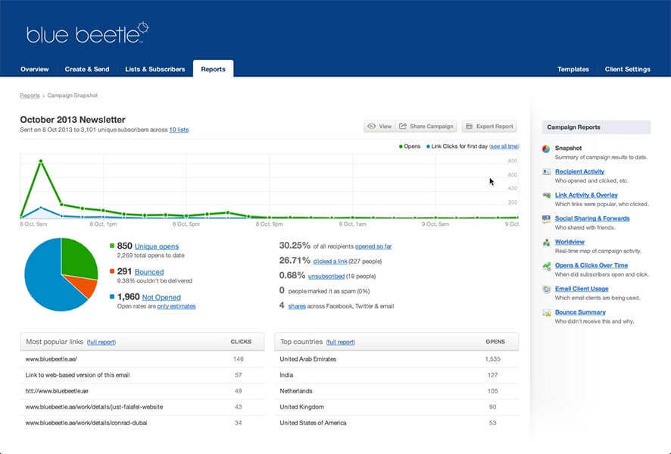671x454 pixels.
Task: Open Social Sharing & Forwards link
Action: 592,218
